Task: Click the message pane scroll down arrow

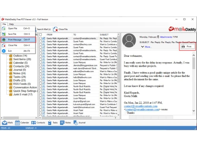Action: 193,111
